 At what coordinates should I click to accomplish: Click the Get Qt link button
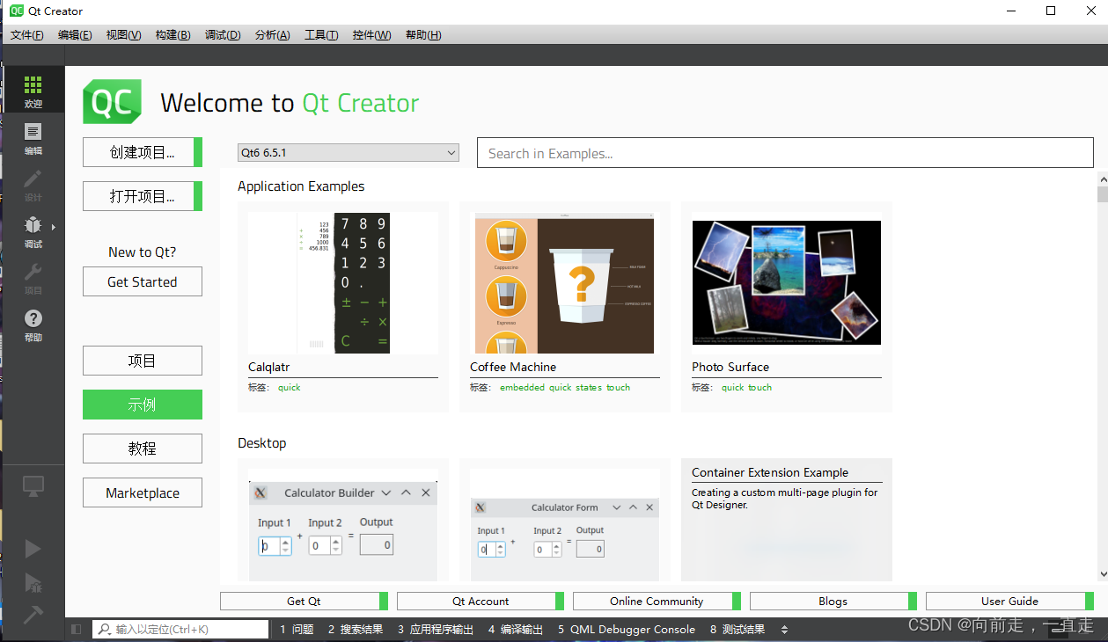304,601
